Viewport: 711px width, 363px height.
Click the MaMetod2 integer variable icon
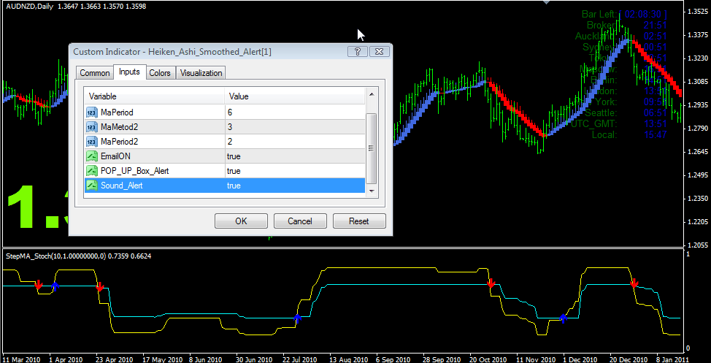coord(92,126)
